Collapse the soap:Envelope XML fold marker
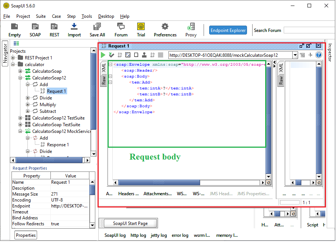Screen dimensions: 336x242 111,64
